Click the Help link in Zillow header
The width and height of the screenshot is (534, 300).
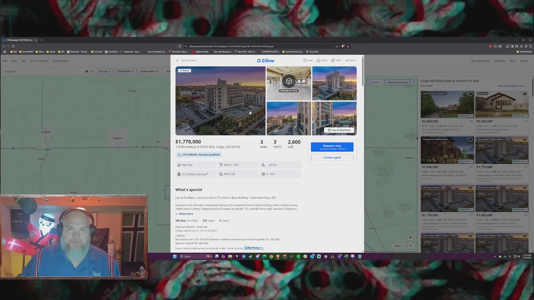pyautogui.click(x=512, y=61)
